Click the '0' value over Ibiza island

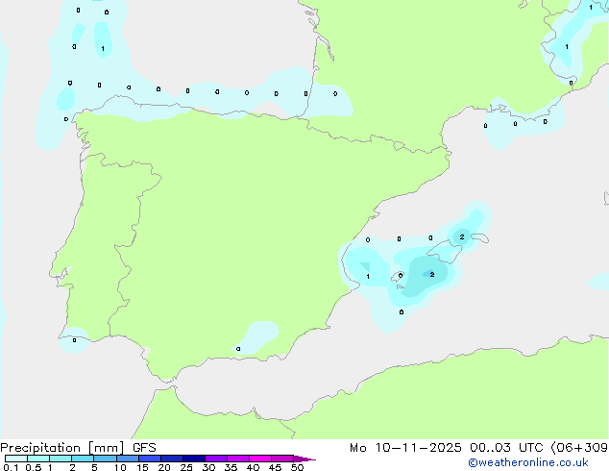coord(401,276)
